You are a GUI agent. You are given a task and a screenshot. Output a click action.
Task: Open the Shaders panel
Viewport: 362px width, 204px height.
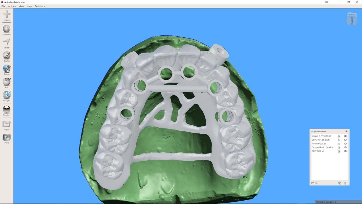(7, 109)
